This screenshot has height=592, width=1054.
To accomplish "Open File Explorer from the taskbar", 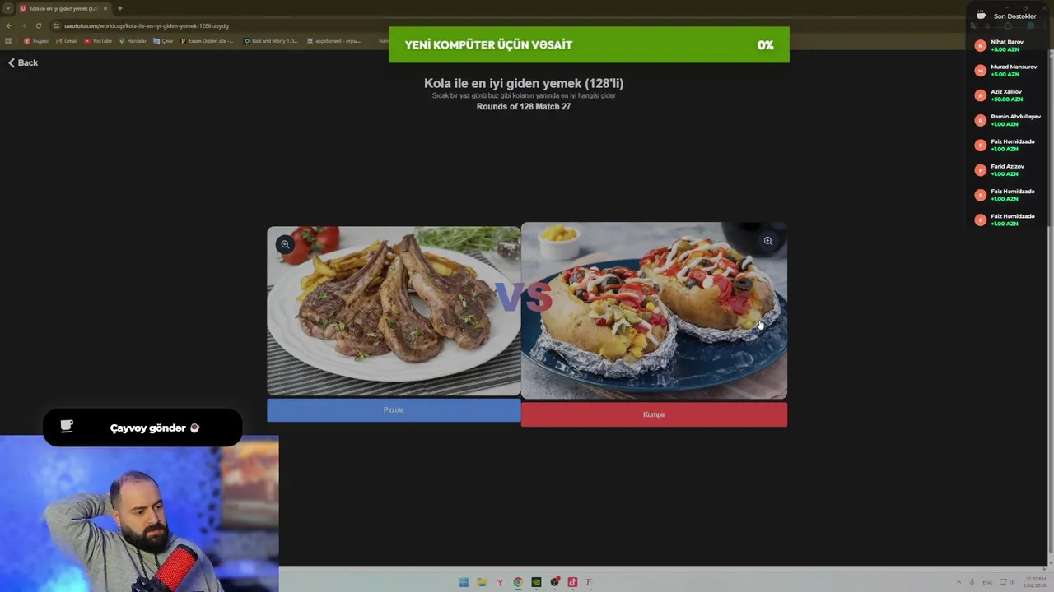I will click(x=482, y=582).
